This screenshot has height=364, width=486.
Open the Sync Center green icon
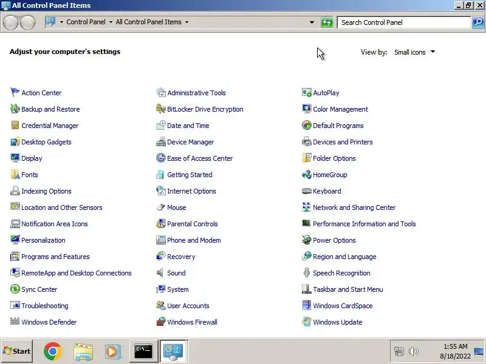tap(15, 289)
